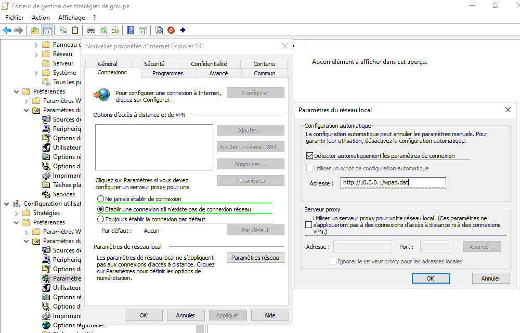520x333 pixels.
Task: Collapse the 'Configuration utilisateur' tree node
Action: click(x=6, y=204)
